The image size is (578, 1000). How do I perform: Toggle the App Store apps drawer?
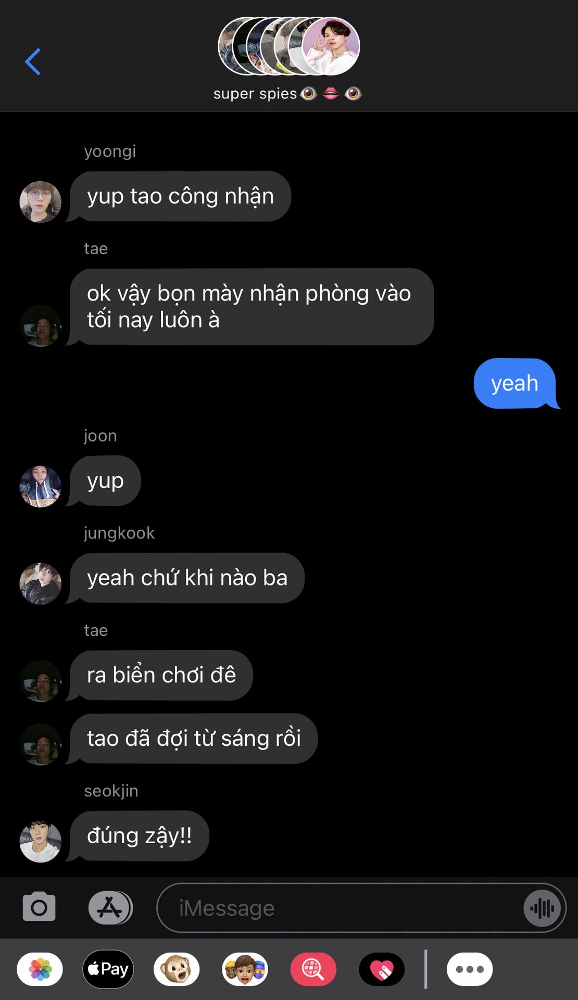pos(110,908)
